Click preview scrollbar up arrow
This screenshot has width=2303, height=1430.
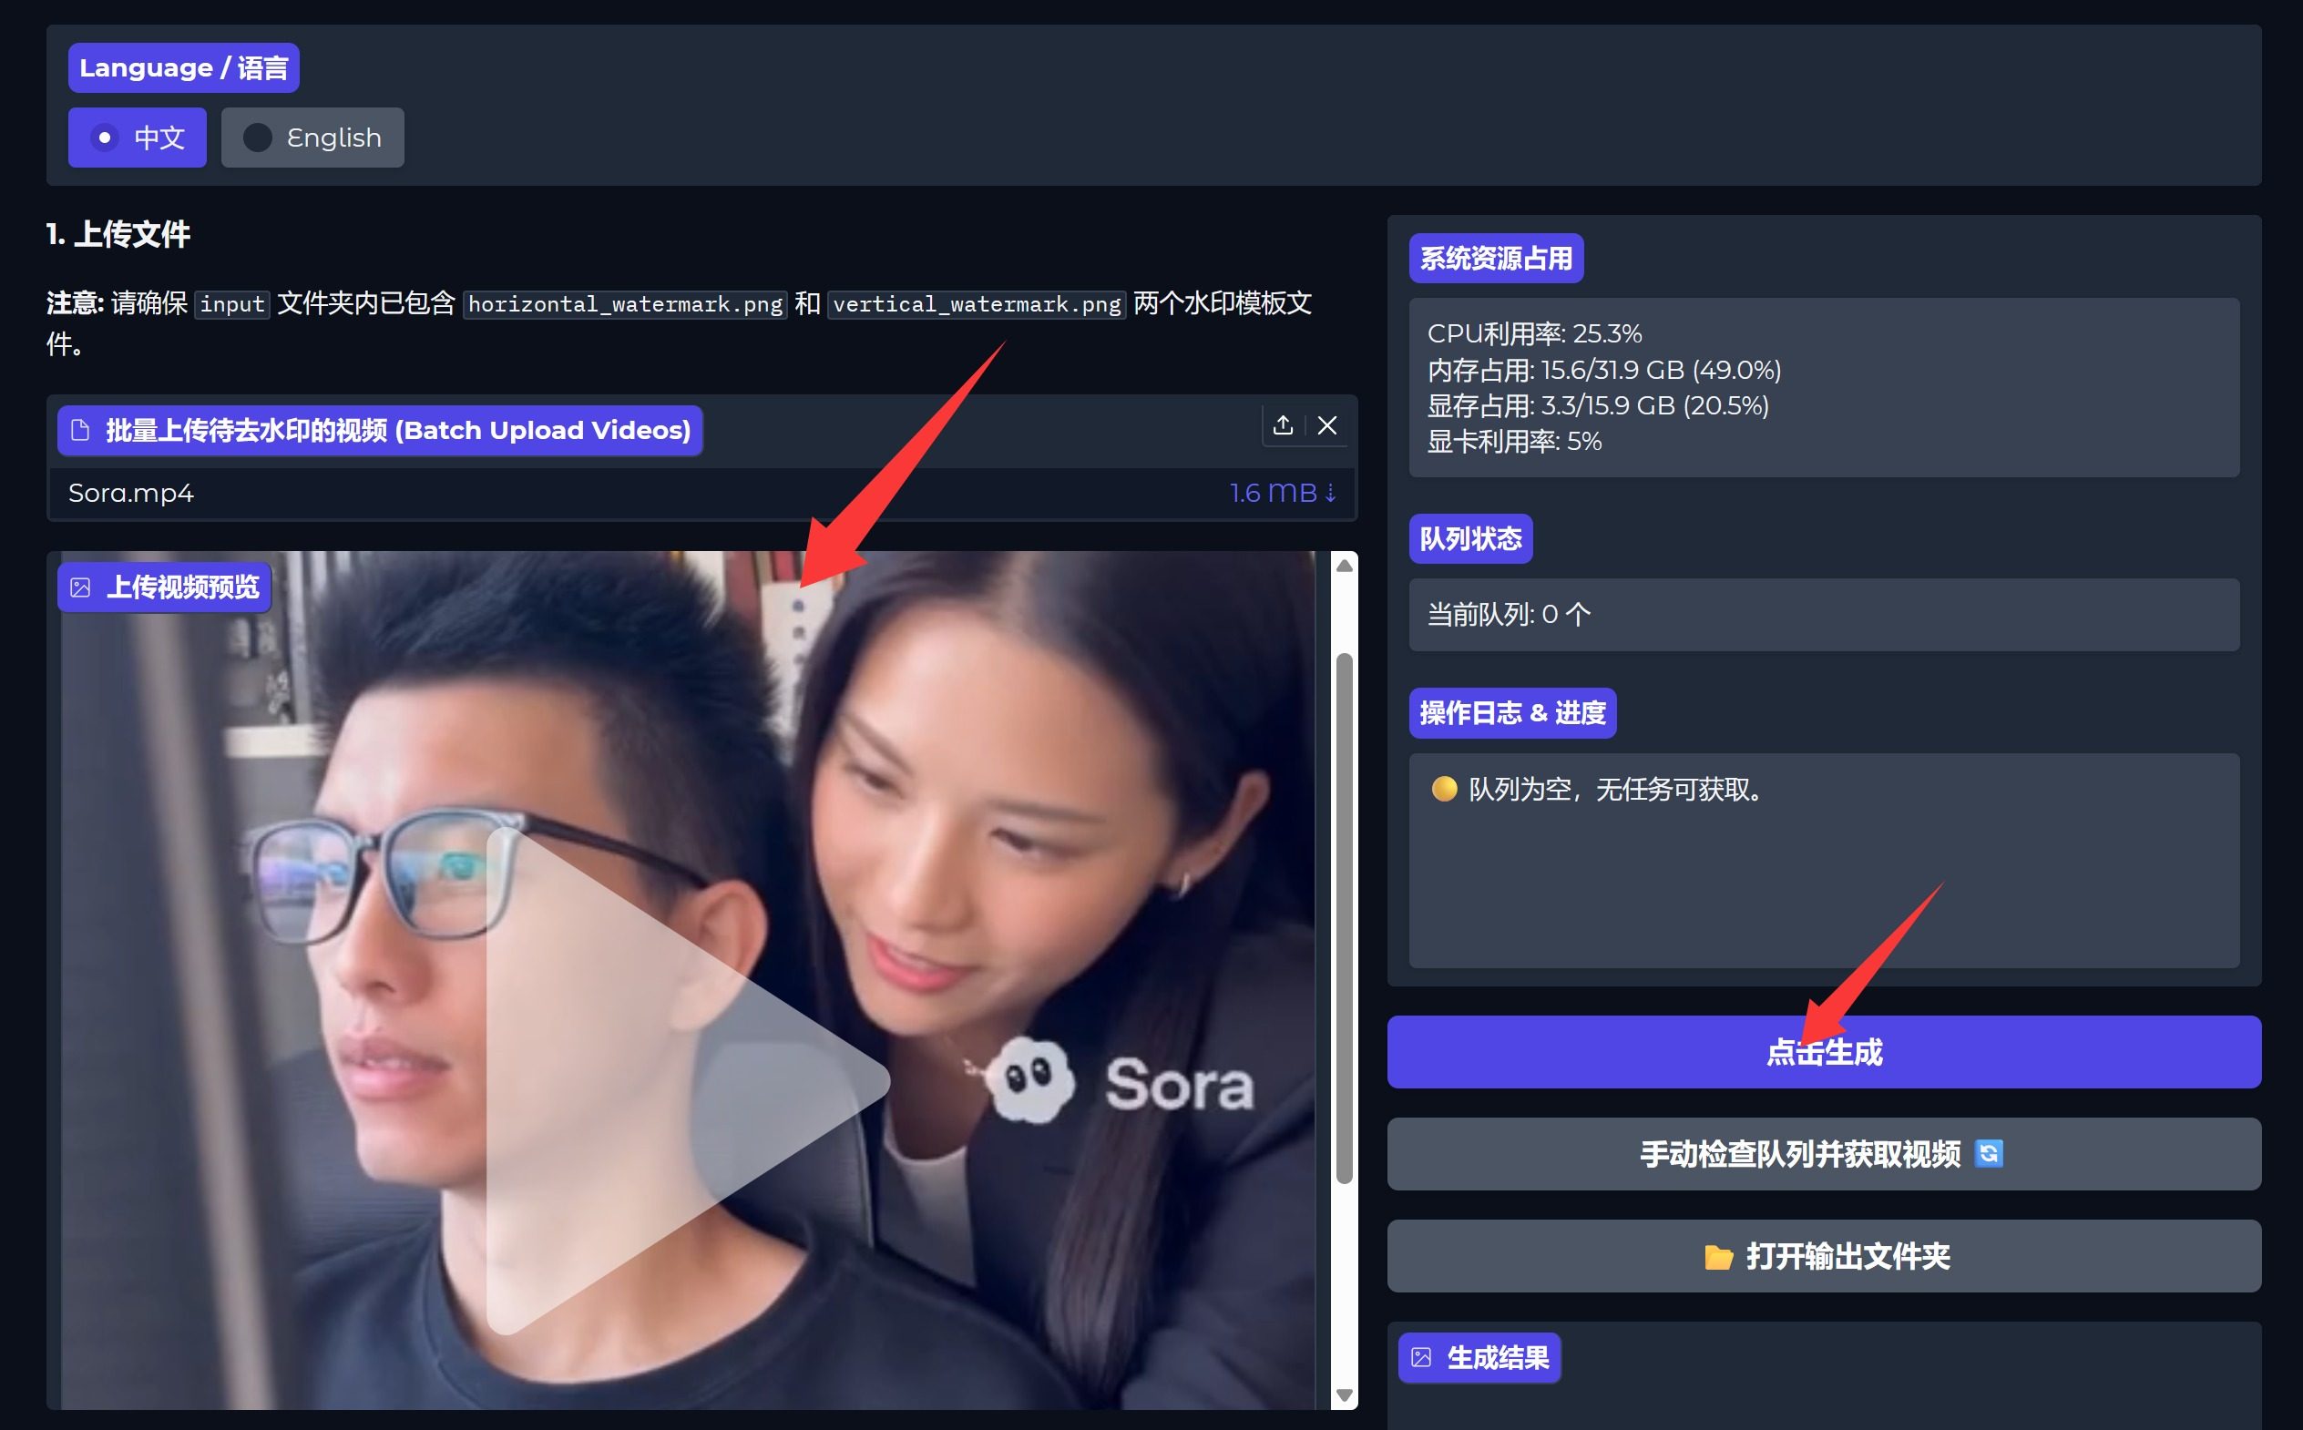pyautogui.click(x=1344, y=566)
